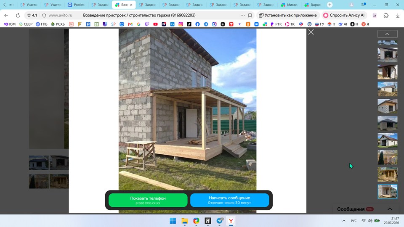Open the three-dots address bar menu

242,15
